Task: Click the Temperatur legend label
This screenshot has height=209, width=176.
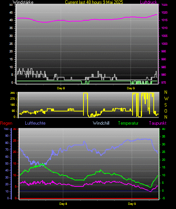Action: [x=128, y=123]
